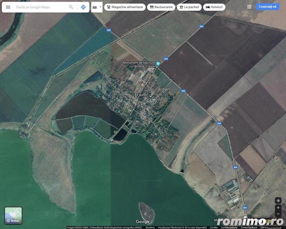Open the Google apps grid
286x229 pixels.
[249, 7]
